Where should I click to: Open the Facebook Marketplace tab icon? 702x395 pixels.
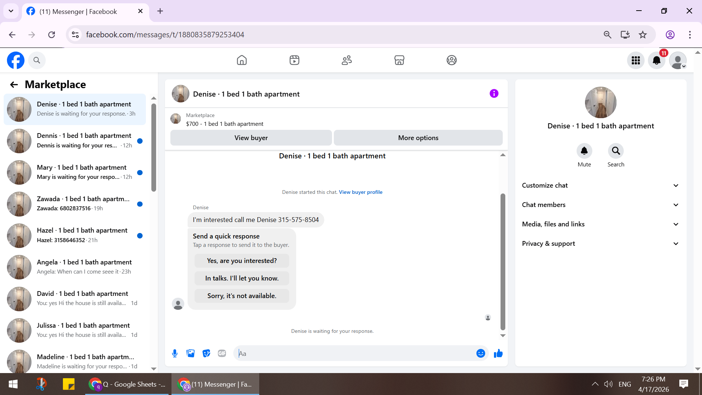click(399, 60)
